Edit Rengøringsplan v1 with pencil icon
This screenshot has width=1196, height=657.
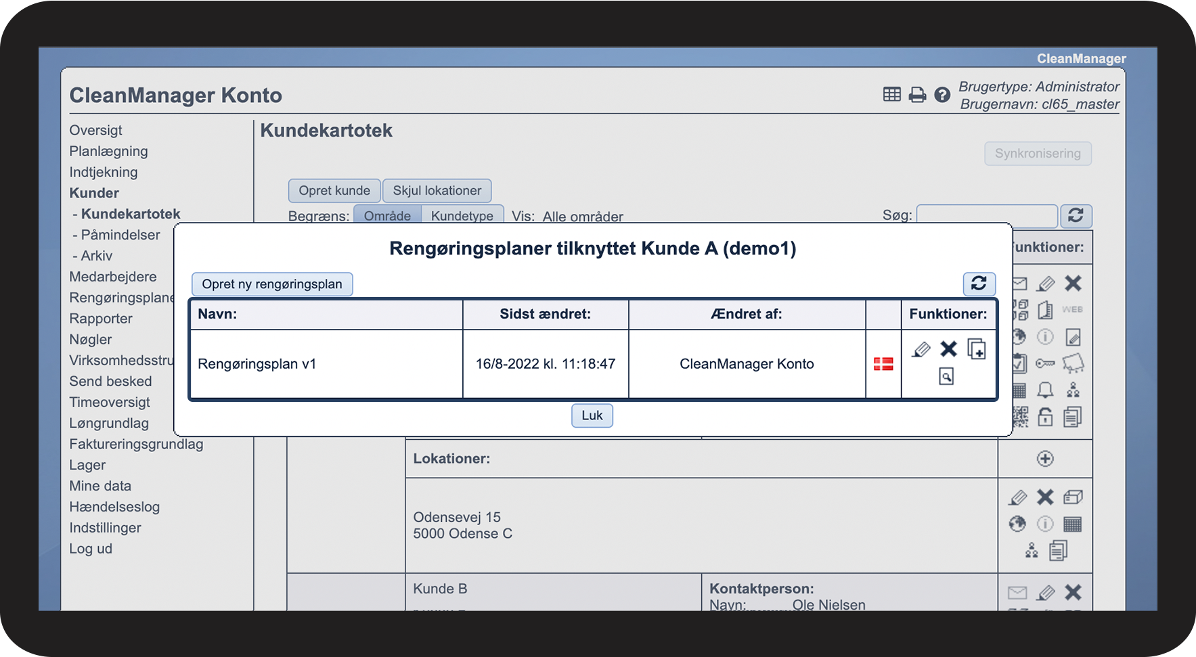tap(921, 349)
